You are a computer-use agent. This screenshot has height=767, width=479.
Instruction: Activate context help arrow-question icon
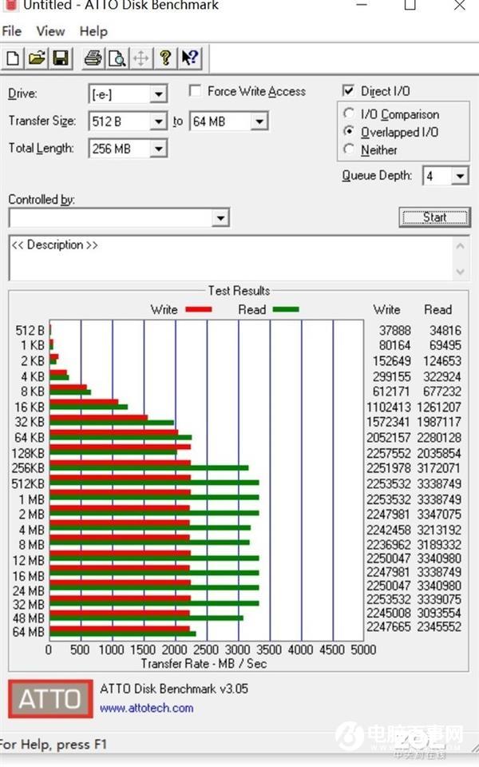(190, 58)
